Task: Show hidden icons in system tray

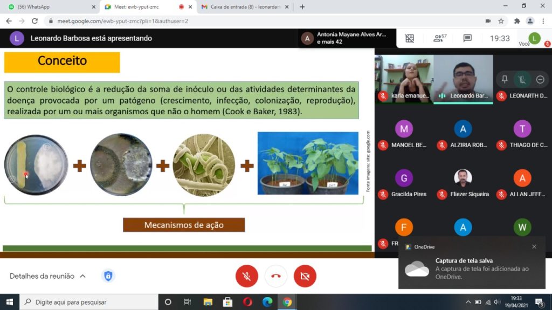Action: click(x=468, y=302)
